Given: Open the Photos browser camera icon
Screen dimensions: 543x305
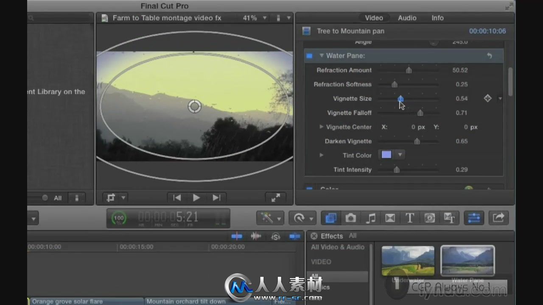Looking at the screenshot, I should pyautogui.click(x=350, y=218).
